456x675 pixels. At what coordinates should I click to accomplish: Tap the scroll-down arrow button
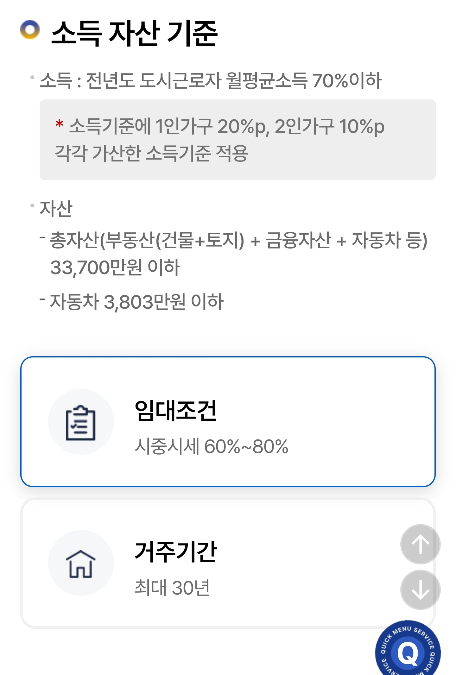point(420,590)
